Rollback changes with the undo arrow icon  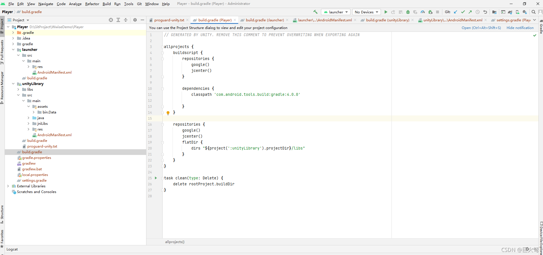485,12
